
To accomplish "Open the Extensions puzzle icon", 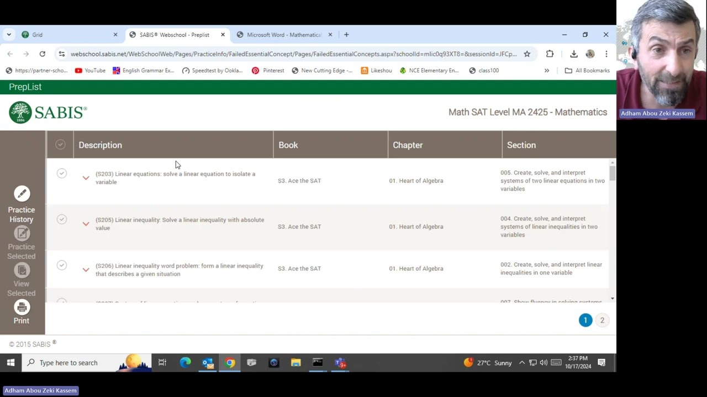I will [550, 54].
